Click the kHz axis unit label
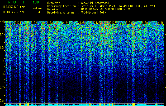166x106 pixels. tap(2, 21)
